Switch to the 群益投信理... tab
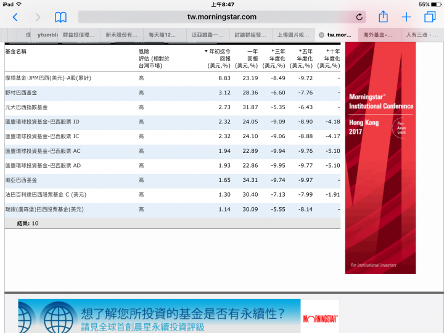Screen dimensions: 444x333 click(x=80, y=35)
